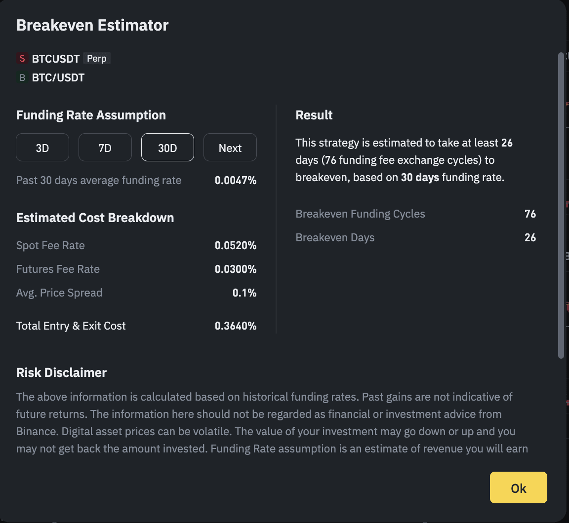Click the Avg. Price Spread value
Screen dimensions: 569x523
click(x=244, y=293)
